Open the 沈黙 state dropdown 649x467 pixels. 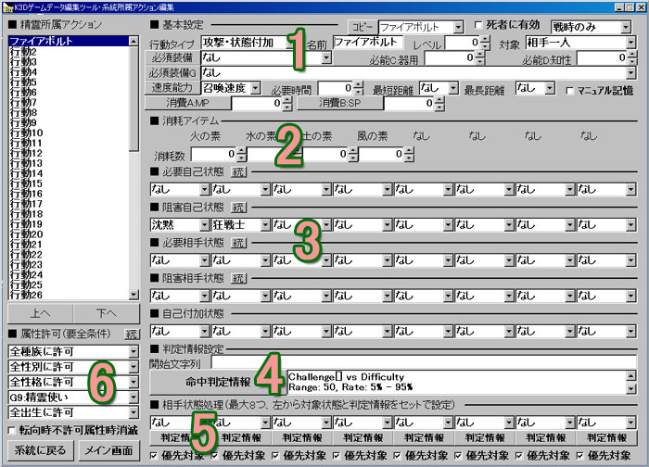pos(205,225)
